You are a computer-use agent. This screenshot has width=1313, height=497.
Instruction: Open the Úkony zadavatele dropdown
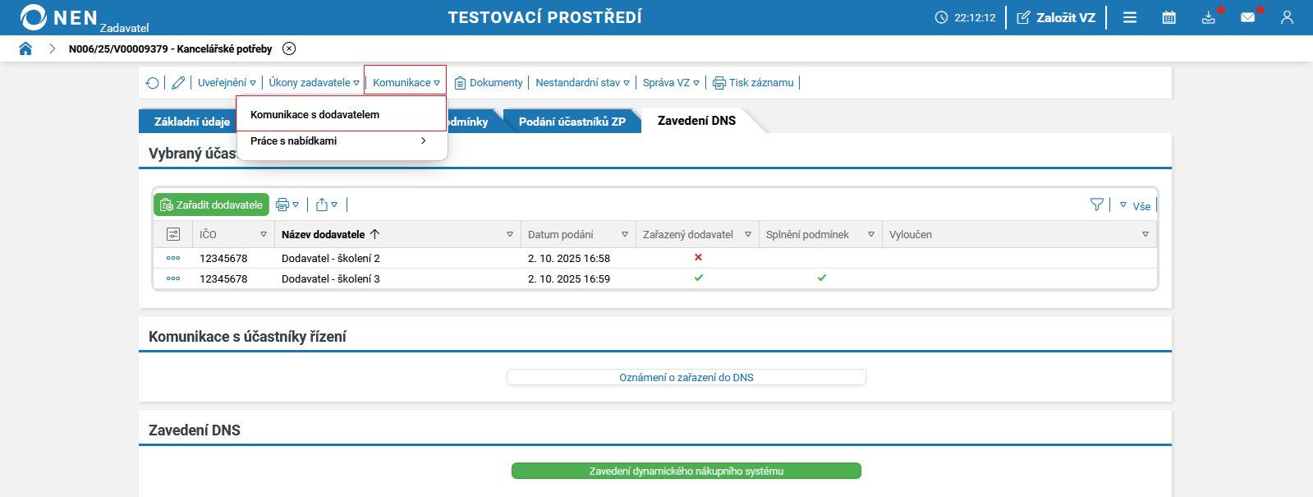pos(314,83)
